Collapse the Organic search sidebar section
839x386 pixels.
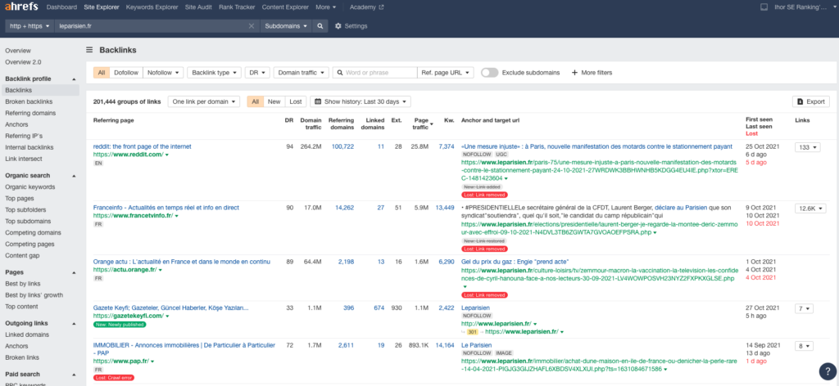tap(74, 176)
